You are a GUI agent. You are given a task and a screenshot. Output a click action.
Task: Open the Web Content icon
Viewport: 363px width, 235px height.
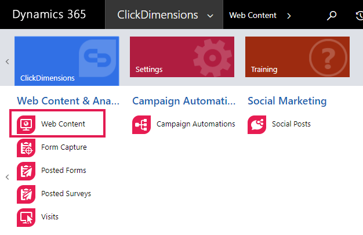click(x=26, y=124)
